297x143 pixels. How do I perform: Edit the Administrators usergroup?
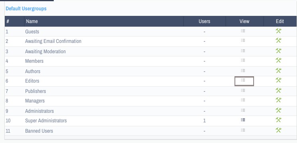point(278,110)
